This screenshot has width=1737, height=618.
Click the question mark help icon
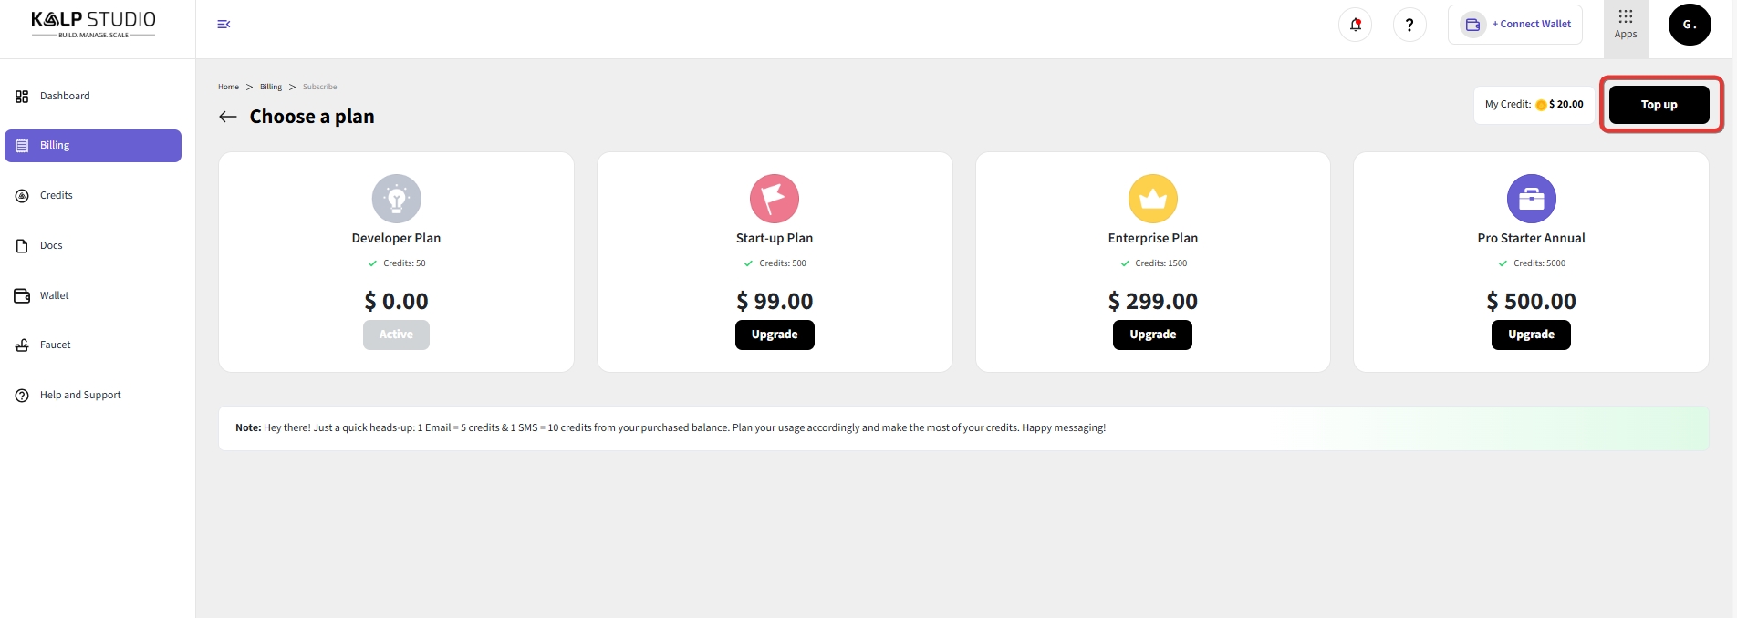pos(1409,25)
